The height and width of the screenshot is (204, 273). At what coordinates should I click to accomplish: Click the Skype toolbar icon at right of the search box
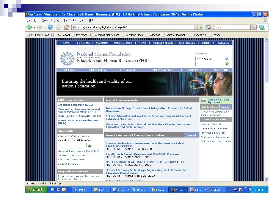[262, 28]
